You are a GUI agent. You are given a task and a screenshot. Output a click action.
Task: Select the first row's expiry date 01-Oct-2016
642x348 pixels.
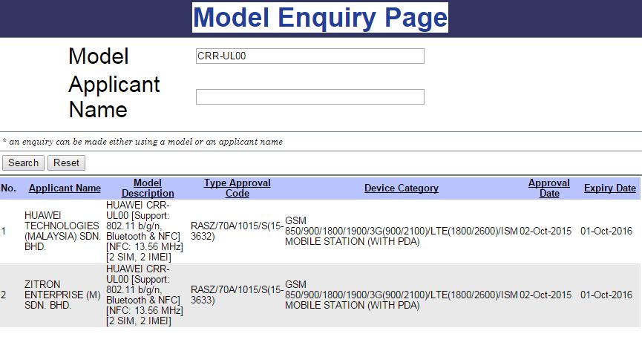pyautogui.click(x=606, y=231)
